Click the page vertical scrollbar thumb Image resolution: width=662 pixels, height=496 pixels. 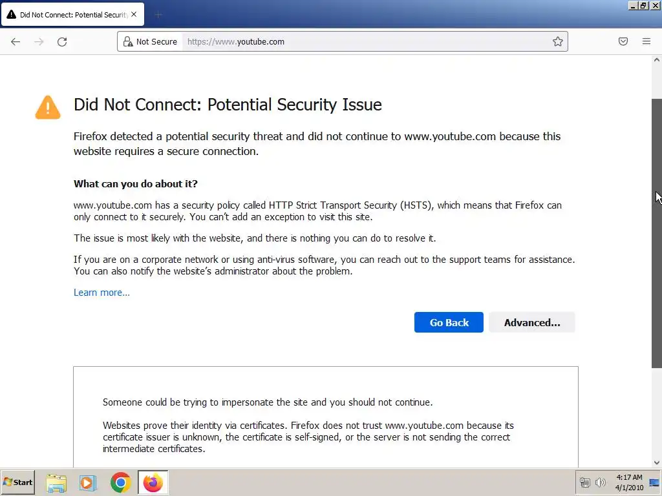tap(656, 232)
